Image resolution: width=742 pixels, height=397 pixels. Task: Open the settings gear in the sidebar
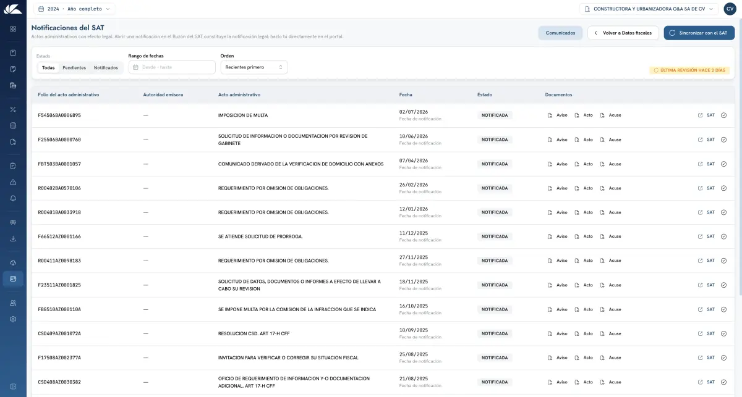[13, 319]
